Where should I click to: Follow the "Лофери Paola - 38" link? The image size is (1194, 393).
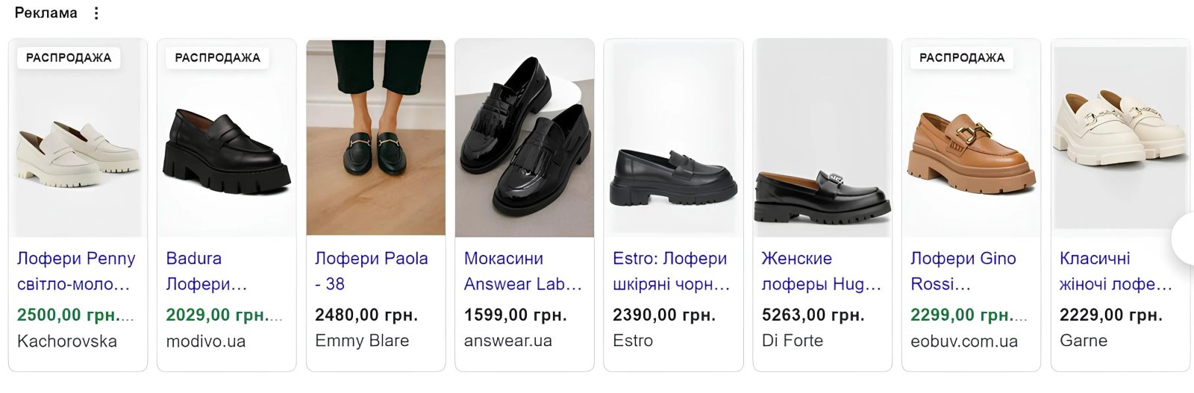pyautogui.click(x=371, y=271)
